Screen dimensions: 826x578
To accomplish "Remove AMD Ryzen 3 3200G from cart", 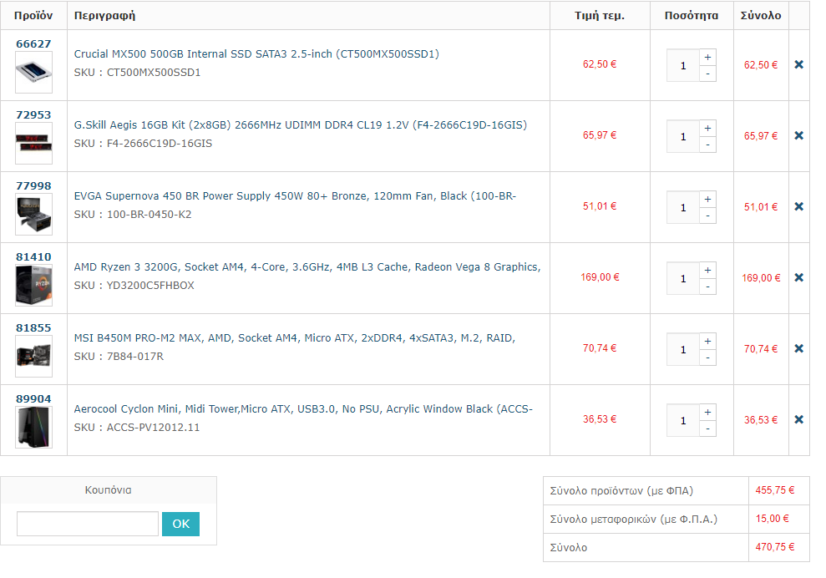I will click(x=798, y=277).
